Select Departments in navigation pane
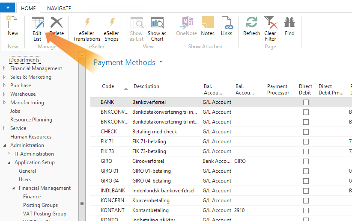Viewport: 352px width, 221px height. pyautogui.click(x=25, y=60)
